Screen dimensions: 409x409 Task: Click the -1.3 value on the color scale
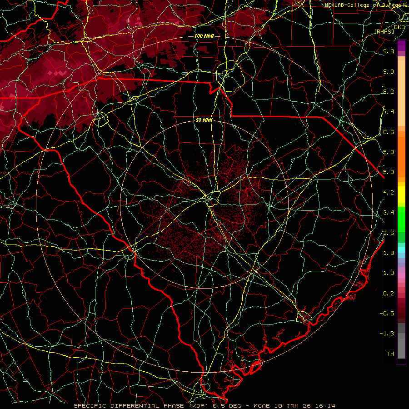click(x=387, y=334)
